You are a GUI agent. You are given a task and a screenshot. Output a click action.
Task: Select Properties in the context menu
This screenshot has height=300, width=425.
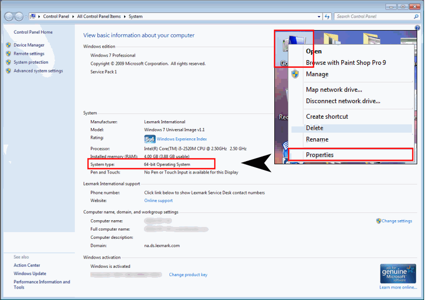point(320,155)
